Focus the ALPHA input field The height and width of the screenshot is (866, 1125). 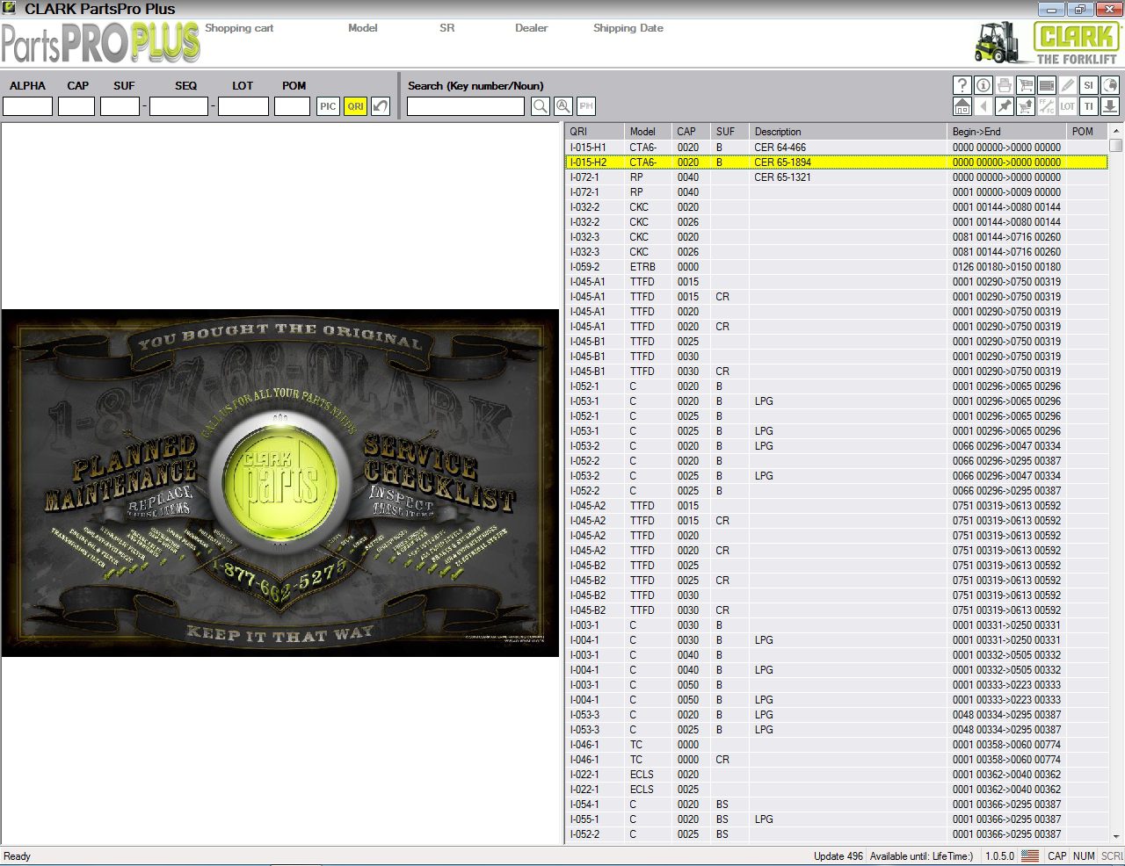click(x=28, y=106)
